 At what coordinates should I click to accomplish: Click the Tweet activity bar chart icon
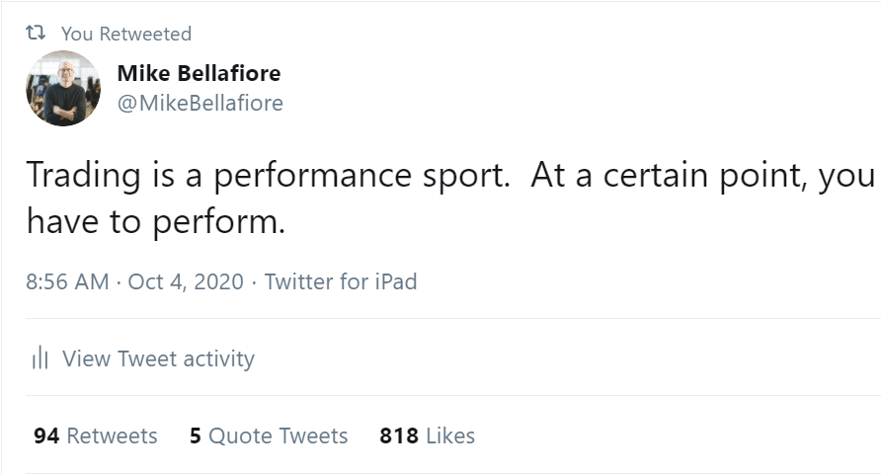(40, 357)
